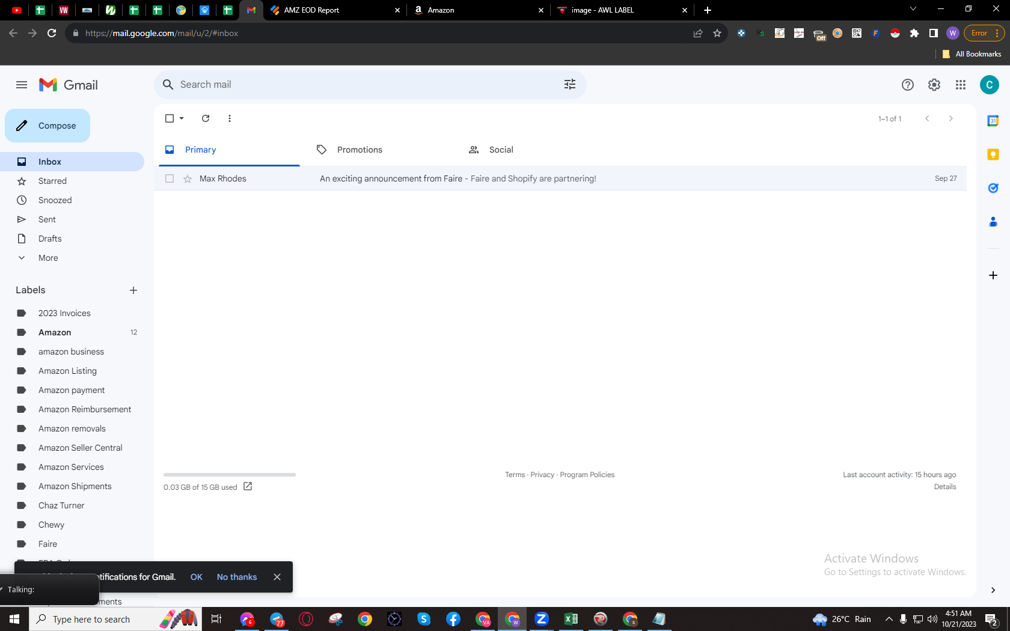Switch to the Primary tab
The image size is (1010, 631).
(x=229, y=150)
